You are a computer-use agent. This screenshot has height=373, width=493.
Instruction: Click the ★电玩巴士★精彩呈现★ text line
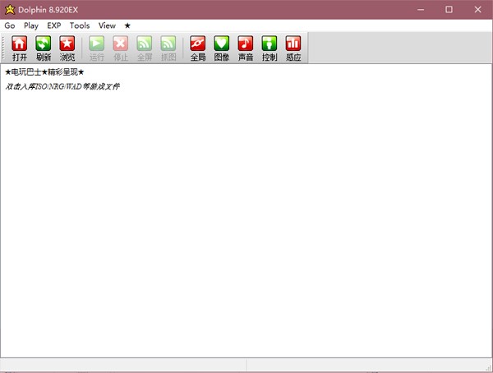(x=44, y=72)
